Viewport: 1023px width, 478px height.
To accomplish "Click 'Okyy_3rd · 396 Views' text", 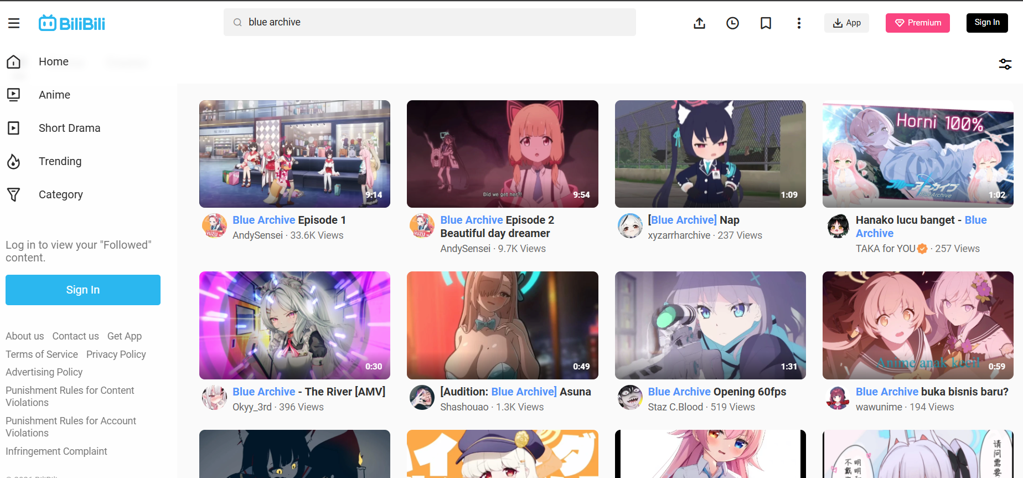I will [278, 407].
